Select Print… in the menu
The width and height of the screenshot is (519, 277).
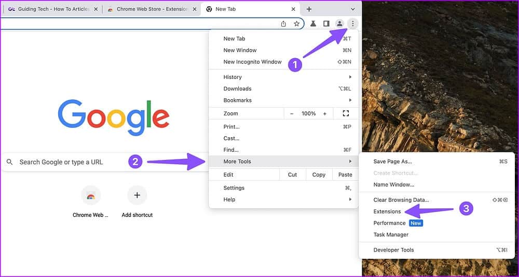pyautogui.click(x=284, y=127)
